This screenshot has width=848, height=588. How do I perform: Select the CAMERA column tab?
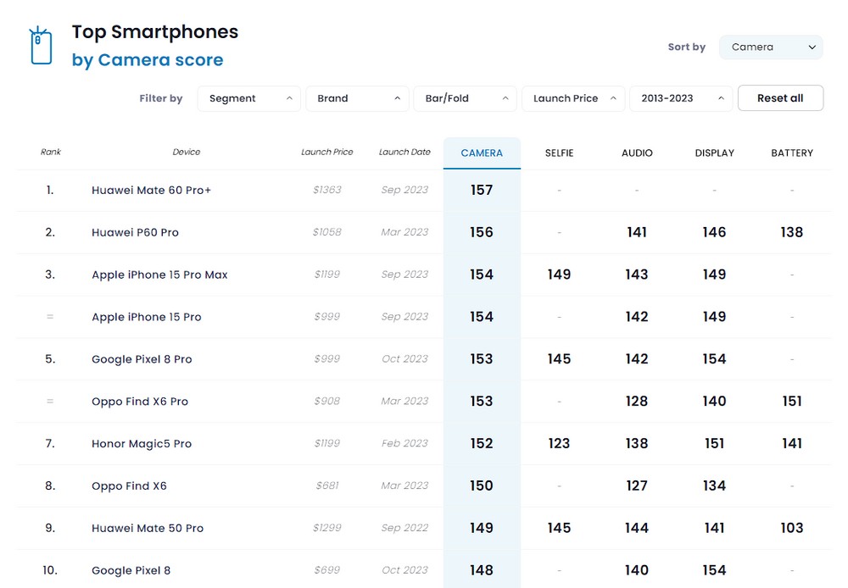pyautogui.click(x=482, y=153)
